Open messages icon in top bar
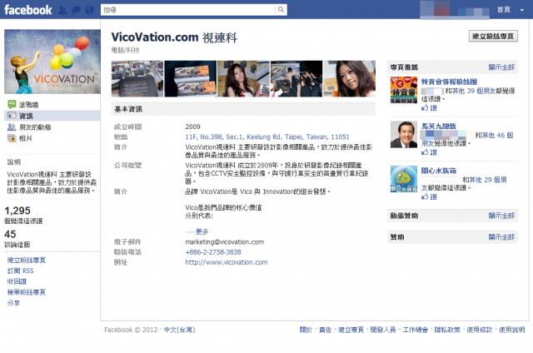Screen dimensions: 533x353 pos(76,10)
